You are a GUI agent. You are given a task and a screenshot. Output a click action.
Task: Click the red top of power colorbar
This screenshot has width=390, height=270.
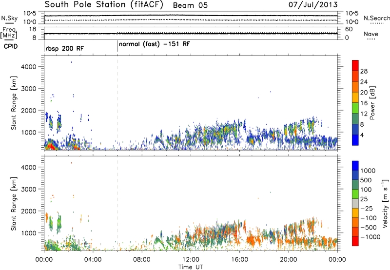[355, 66]
